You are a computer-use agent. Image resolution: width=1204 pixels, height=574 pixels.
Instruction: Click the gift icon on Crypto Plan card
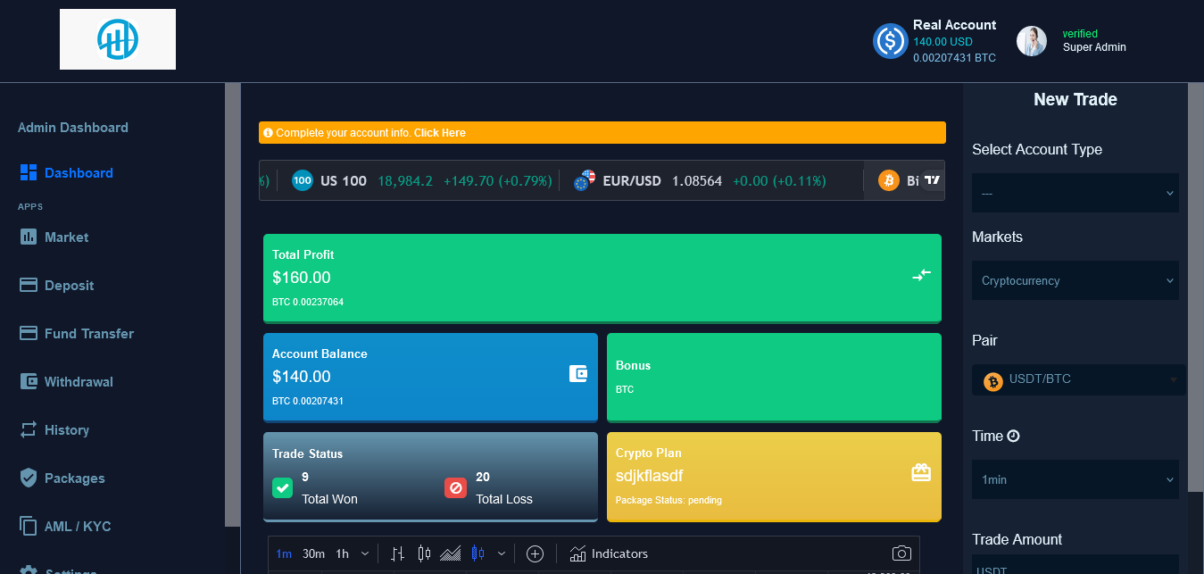[x=921, y=473]
